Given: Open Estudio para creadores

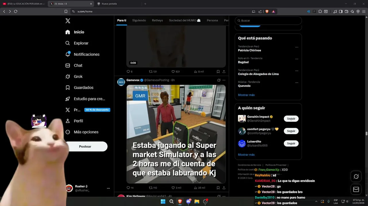Looking at the screenshot, I should click(x=85, y=99).
